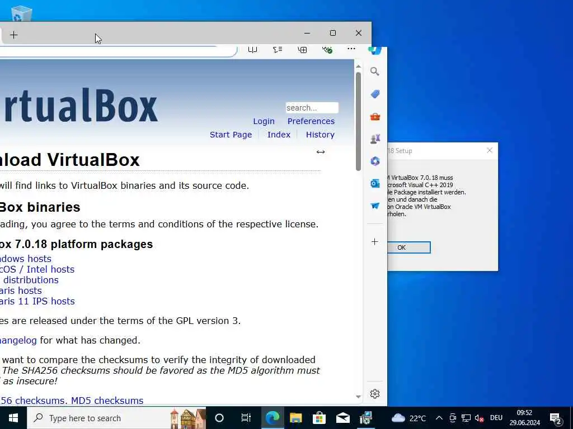Open the changelog link
The height and width of the screenshot is (429, 573).
[18, 340]
